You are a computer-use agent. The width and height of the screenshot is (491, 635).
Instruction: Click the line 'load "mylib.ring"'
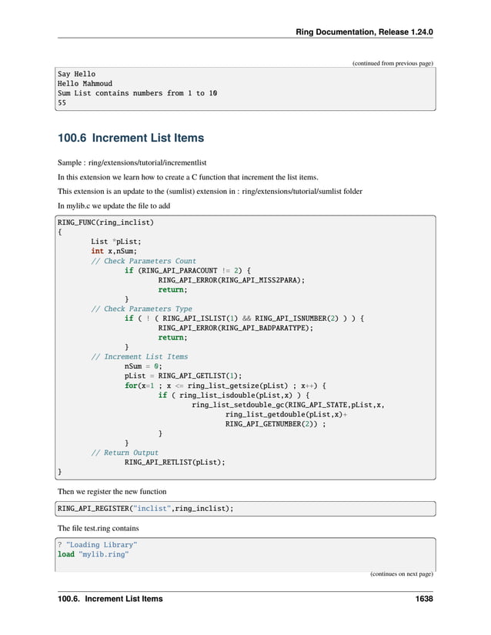coord(93,554)
